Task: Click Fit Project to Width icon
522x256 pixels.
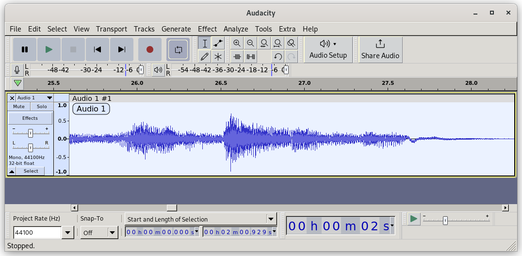Action: (x=277, y=43)
